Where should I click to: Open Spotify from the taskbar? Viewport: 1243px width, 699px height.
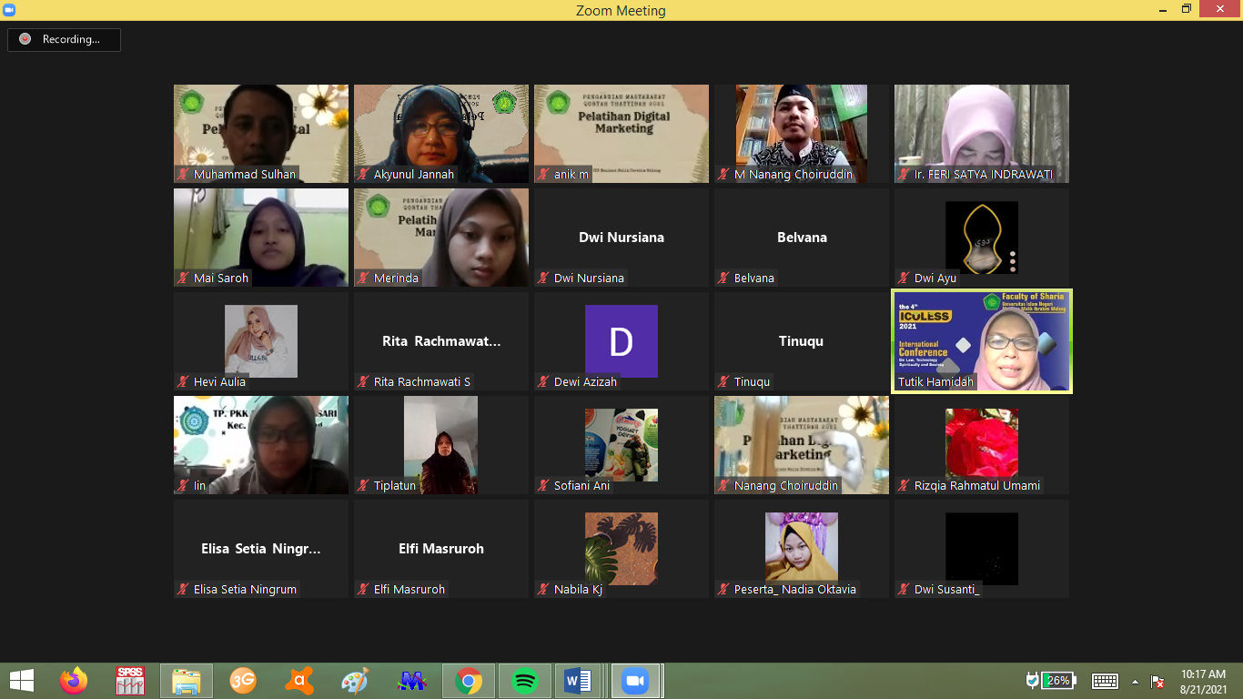coord(525,680)
